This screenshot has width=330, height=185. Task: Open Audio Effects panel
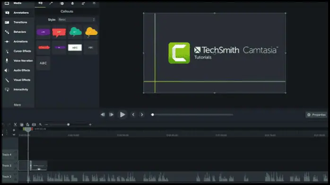[17, 70]
